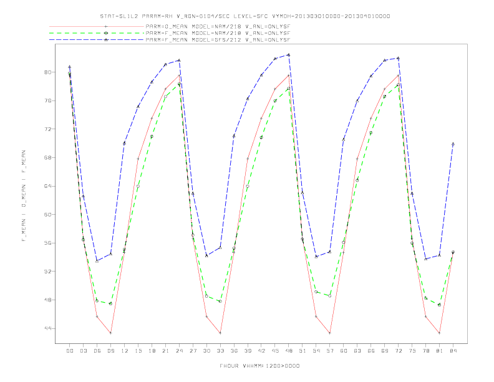This screenshot has height=382, width=494.
Task: Click the x-axis tick label 51
Action: (x=303, y=351)
